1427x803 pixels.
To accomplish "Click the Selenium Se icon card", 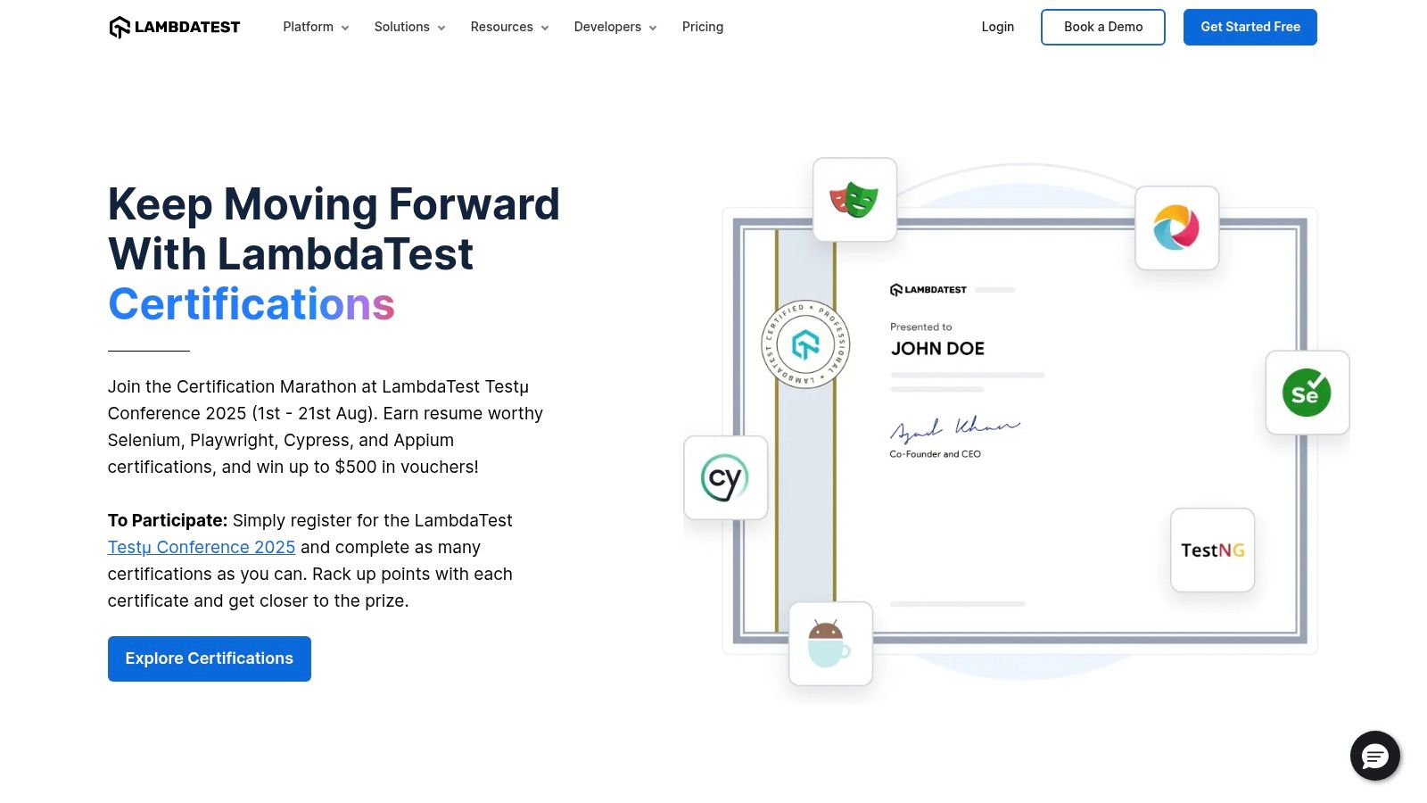I will pos(1307,393).
